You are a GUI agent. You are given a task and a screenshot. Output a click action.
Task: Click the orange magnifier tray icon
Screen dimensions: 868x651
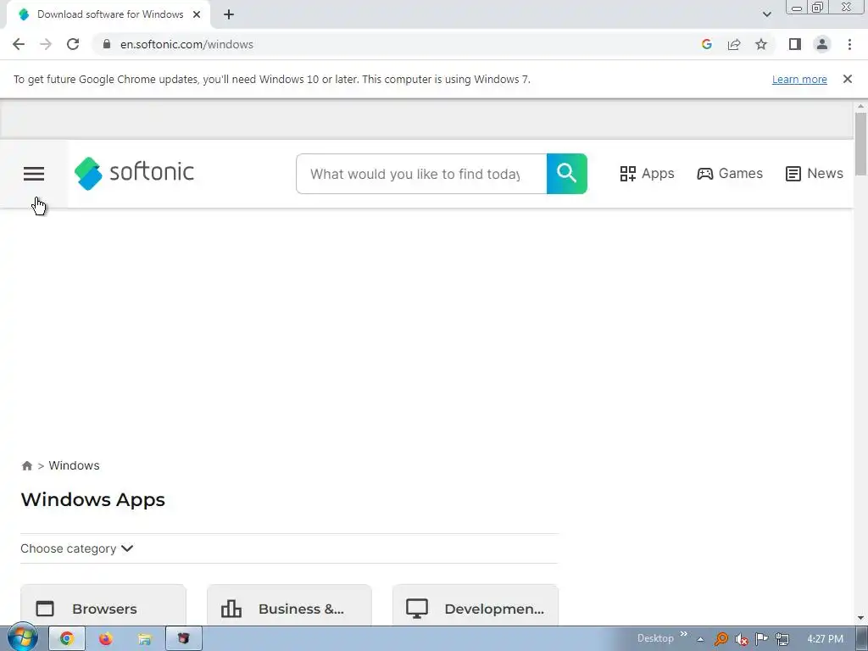coord(721,639)
